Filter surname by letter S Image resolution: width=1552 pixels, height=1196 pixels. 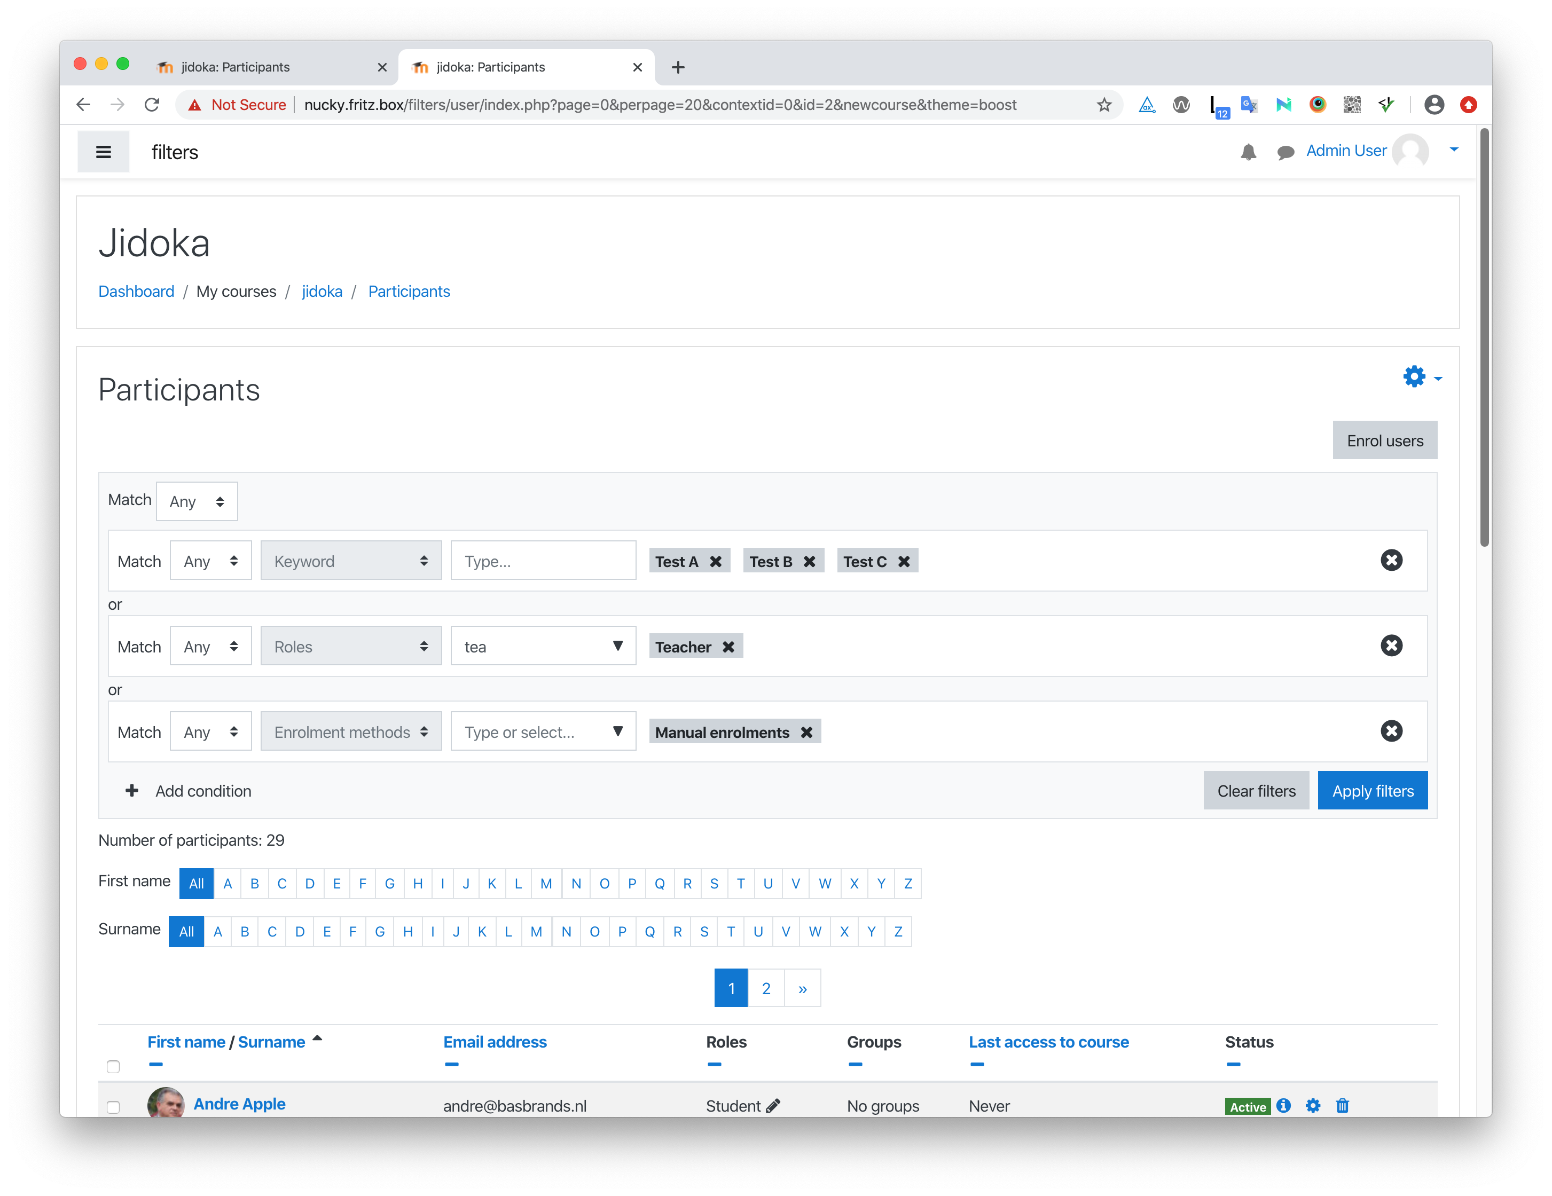[703, 932]
